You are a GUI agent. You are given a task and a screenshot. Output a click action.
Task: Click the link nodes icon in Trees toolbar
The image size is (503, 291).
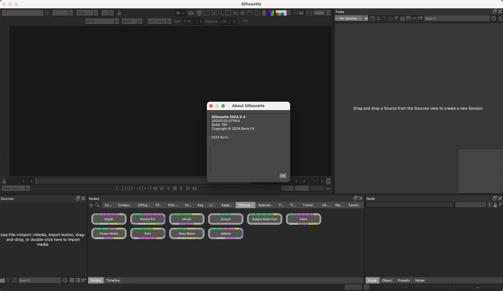point(414,18)
